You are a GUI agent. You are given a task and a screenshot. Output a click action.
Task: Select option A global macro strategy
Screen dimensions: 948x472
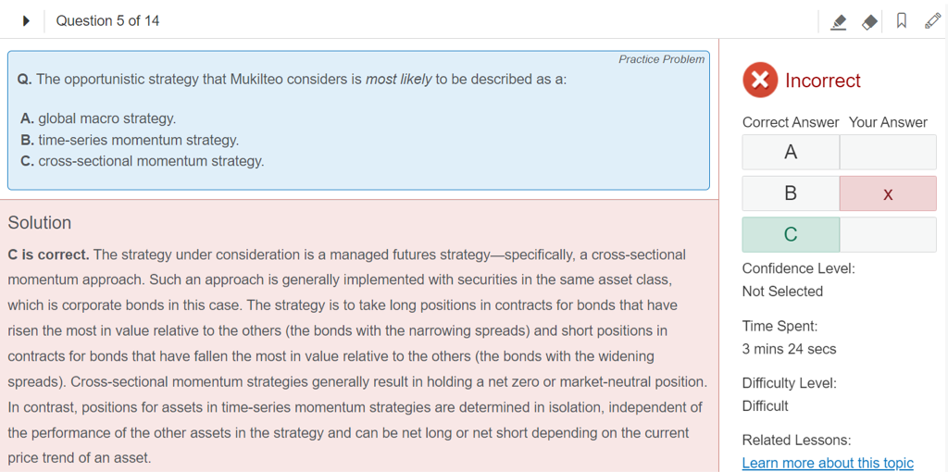(x=98, y=118)
